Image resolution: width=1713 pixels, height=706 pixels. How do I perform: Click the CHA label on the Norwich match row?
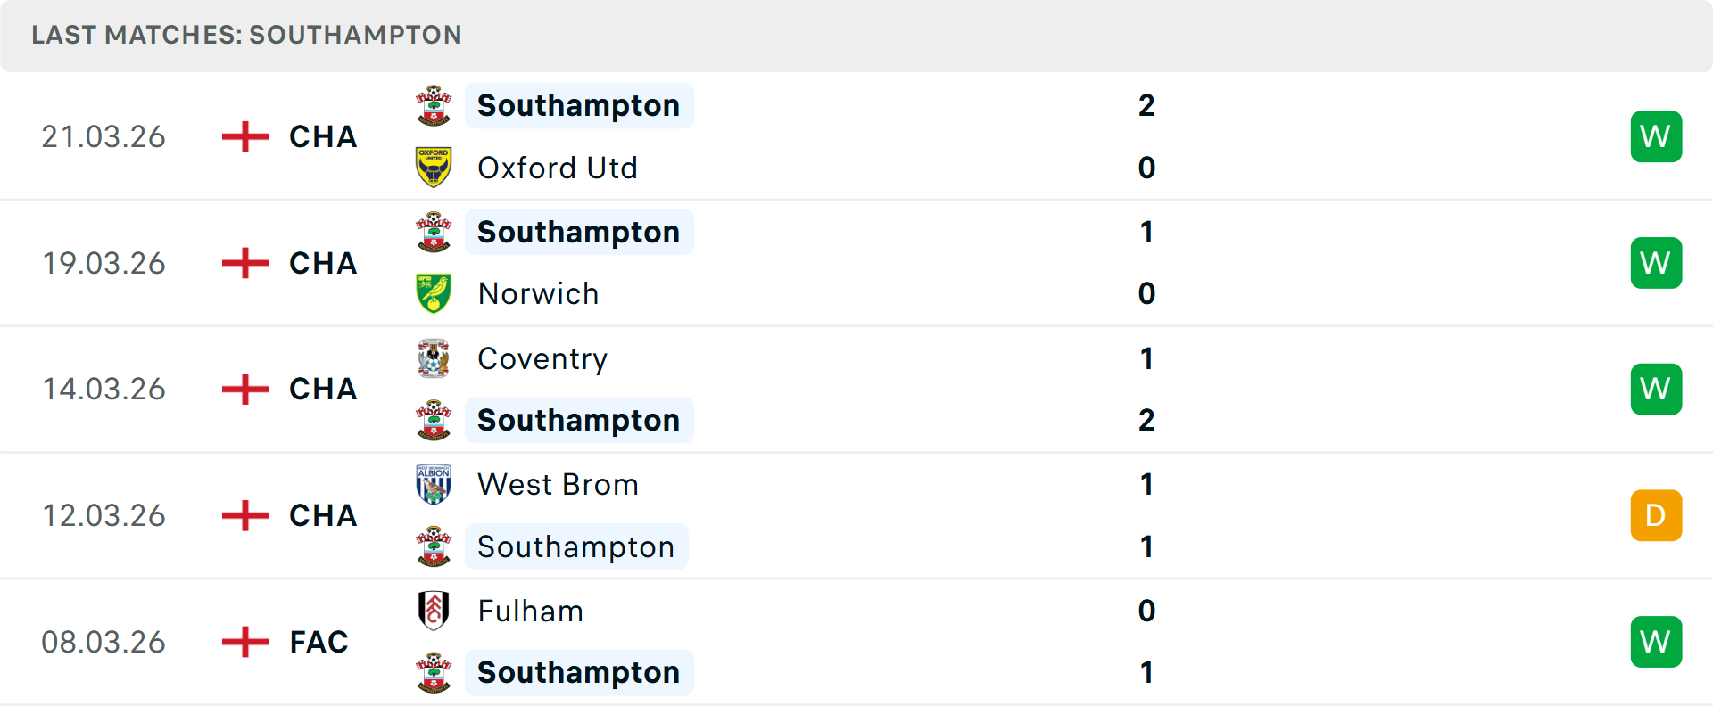[x=322, y=263]
